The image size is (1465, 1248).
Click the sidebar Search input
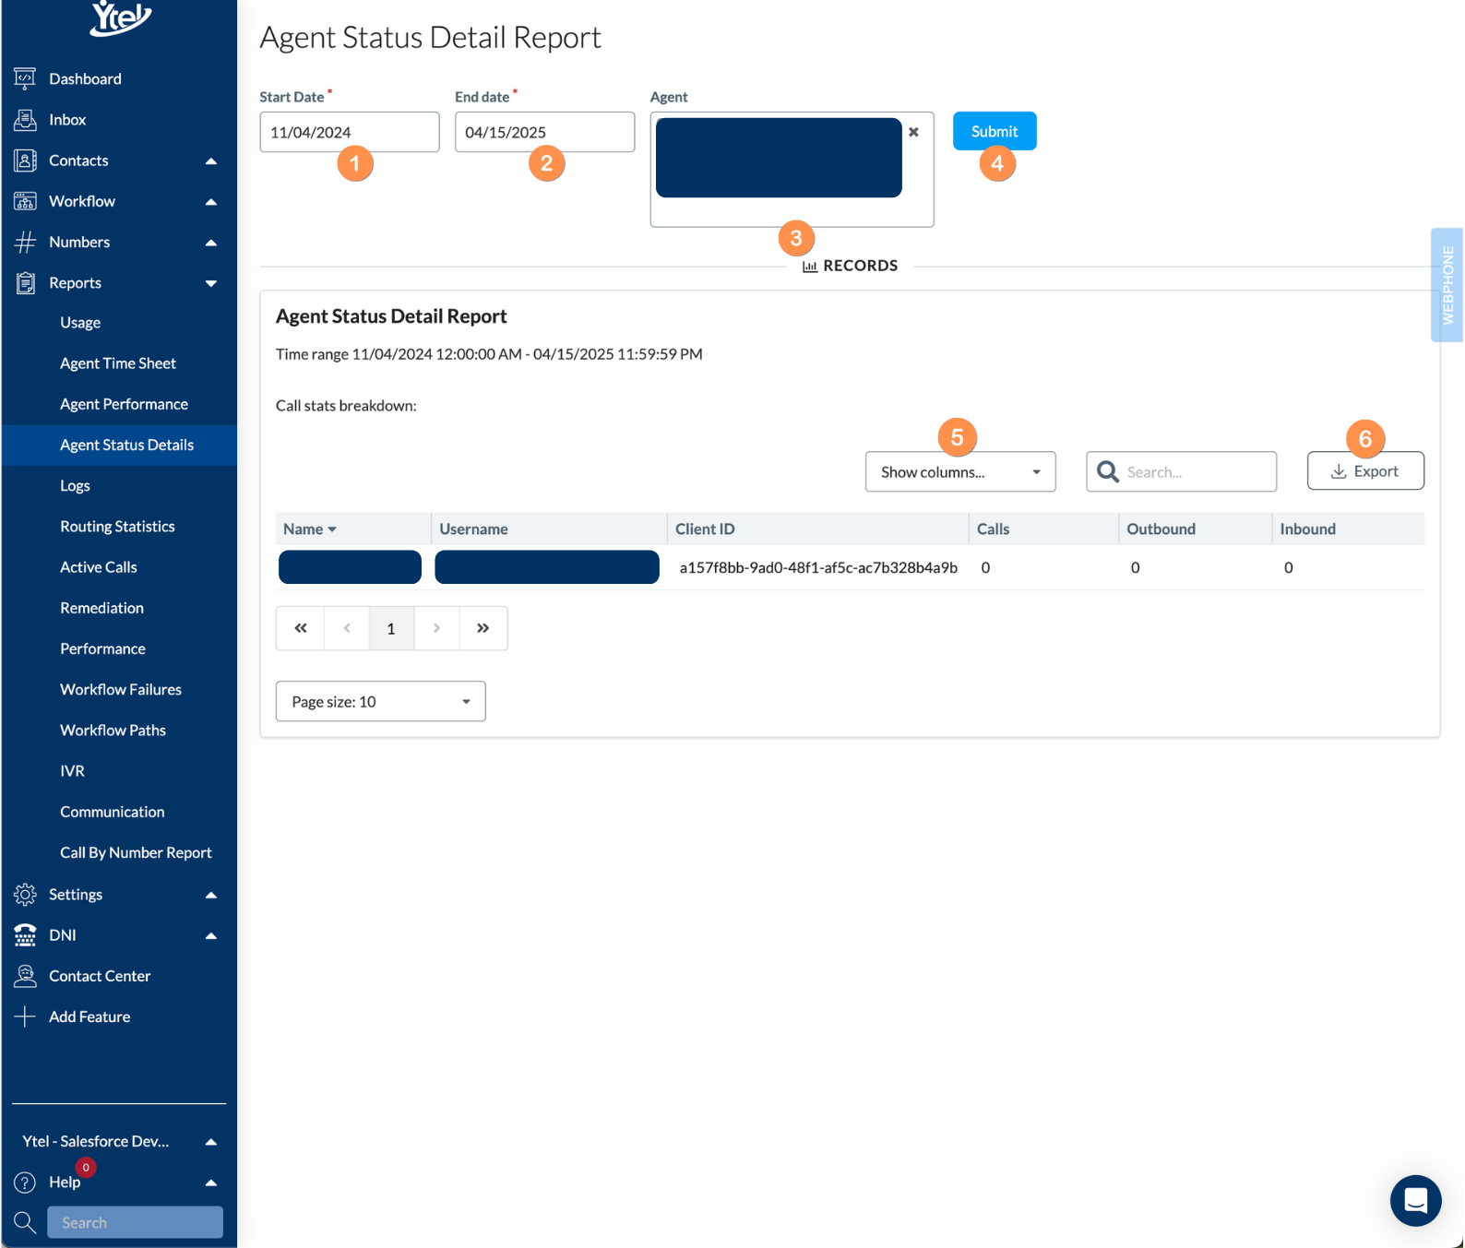click(135, 1222)
